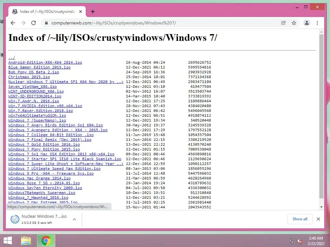Download Windows7BatmanVs_Superman.iso
The height and width of the screenshot is (247, 330).
click(x=42, y=193)
